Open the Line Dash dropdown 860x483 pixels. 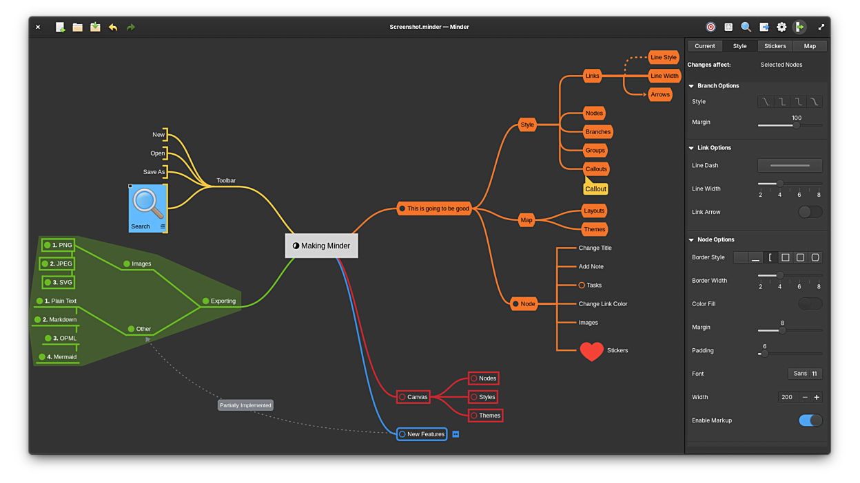coord(790,165)
